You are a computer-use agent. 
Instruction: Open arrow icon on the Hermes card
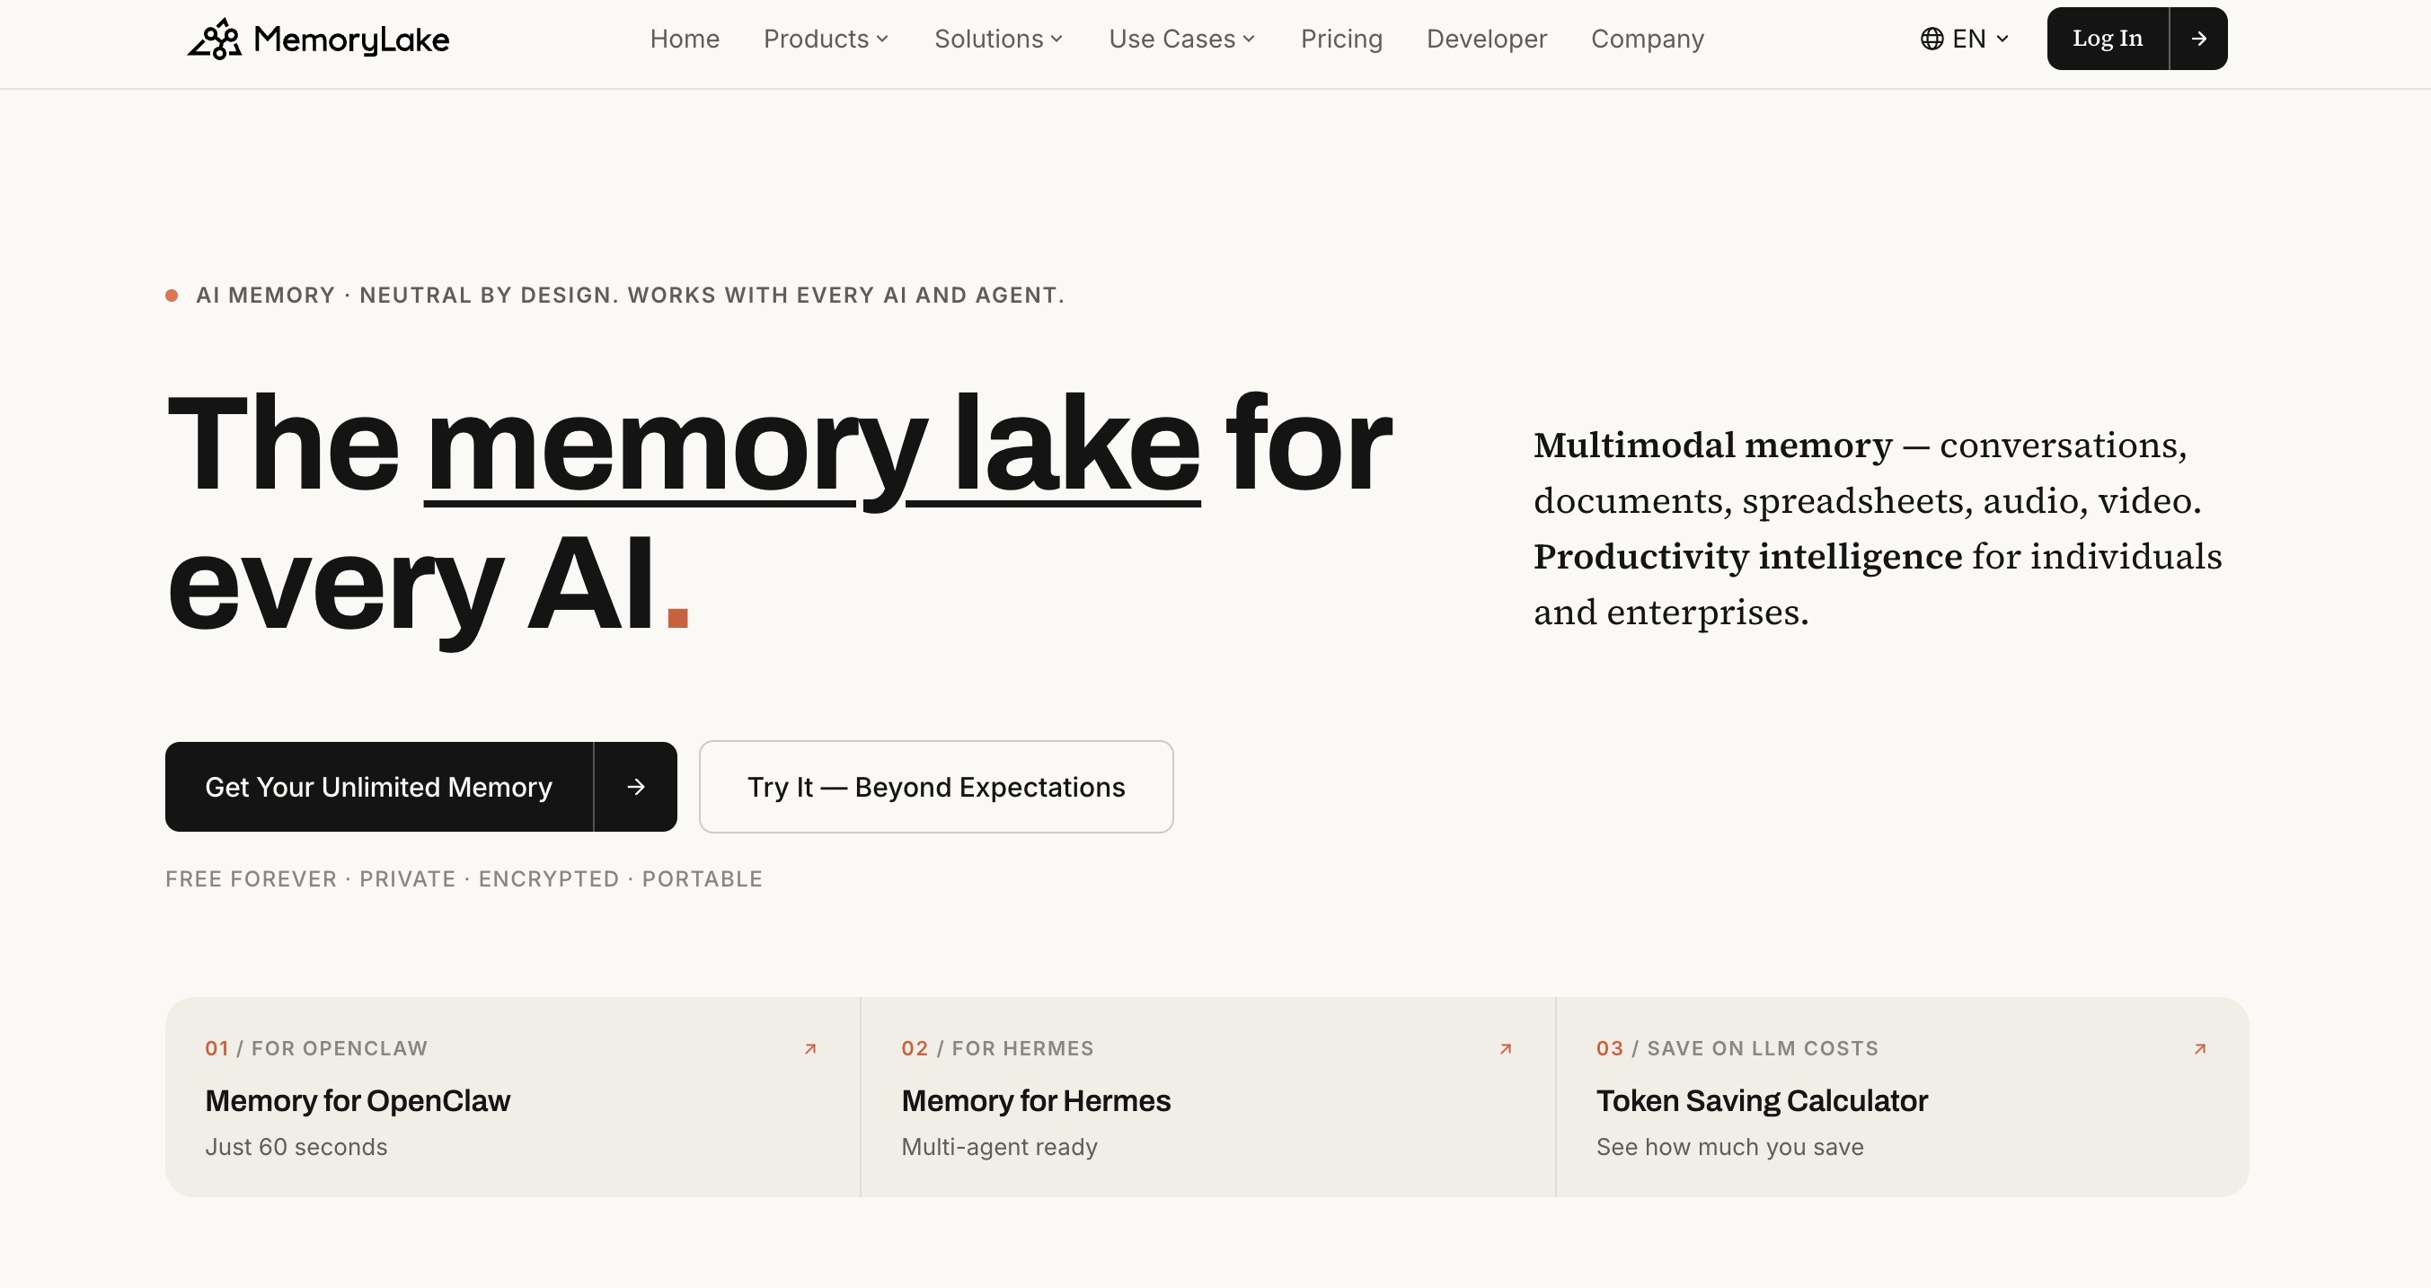[x=1507, y=1049]
